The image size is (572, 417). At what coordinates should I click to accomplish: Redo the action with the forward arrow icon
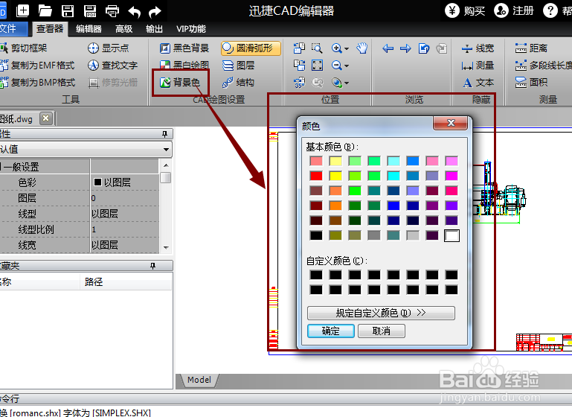[155, 12]
